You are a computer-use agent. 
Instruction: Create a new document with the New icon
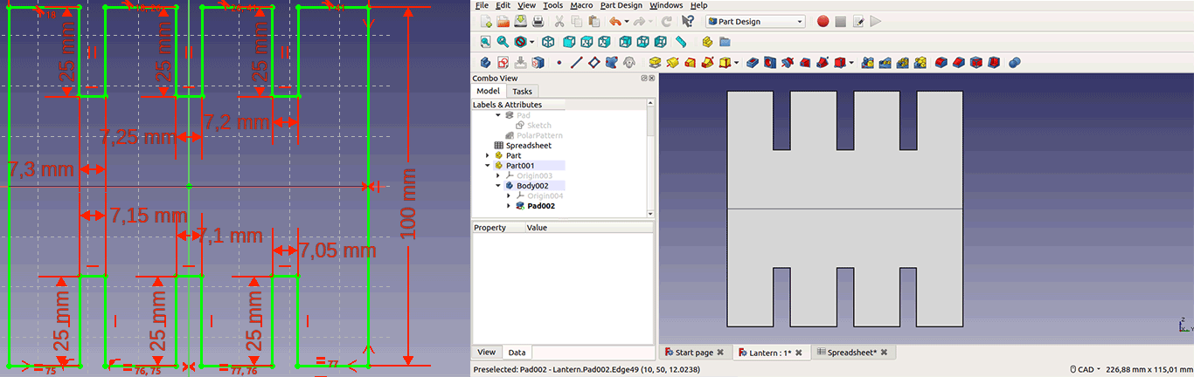[x=485, y=22]
